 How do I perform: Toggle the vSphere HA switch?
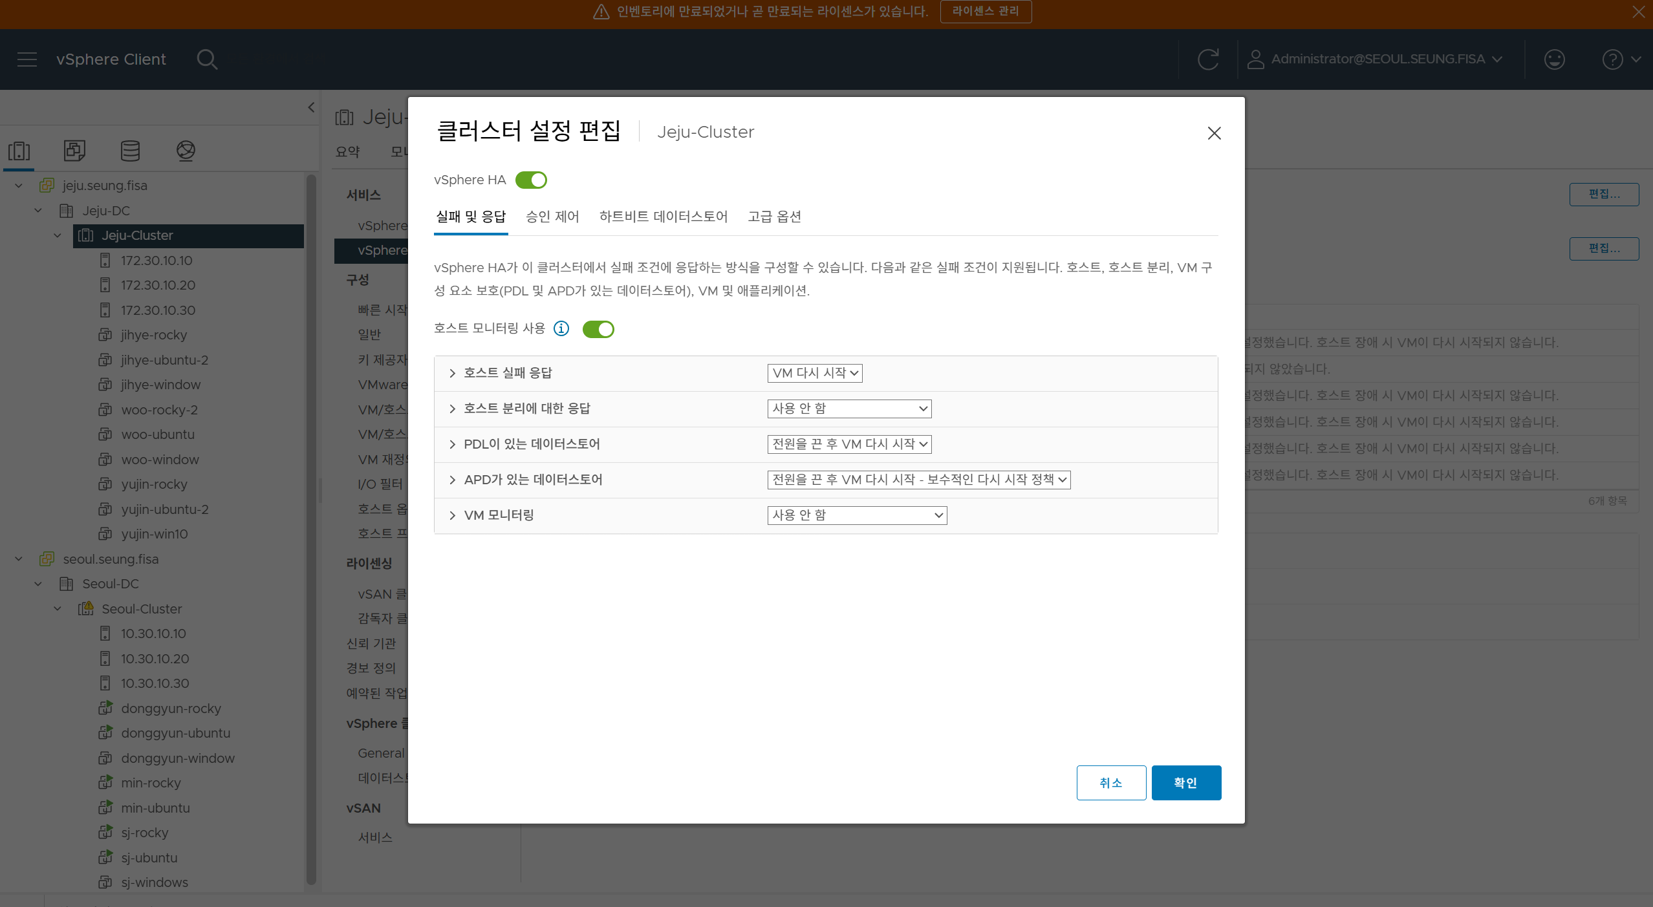(531, 180)
